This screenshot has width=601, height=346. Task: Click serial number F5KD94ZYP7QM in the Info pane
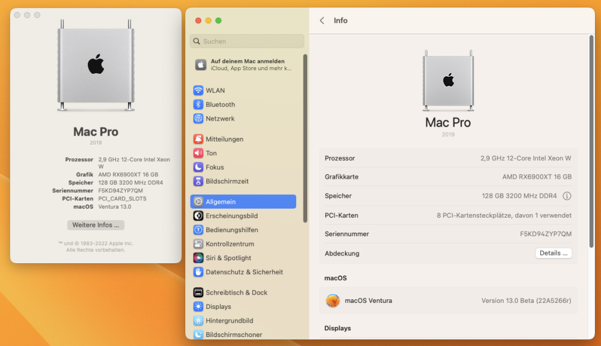(x=546, y=234)
